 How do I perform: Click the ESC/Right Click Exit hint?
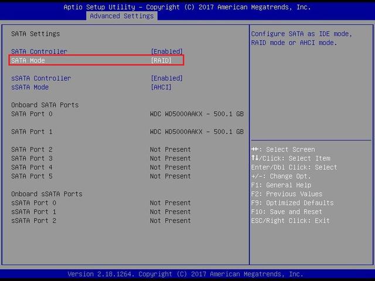click(290, 221)
